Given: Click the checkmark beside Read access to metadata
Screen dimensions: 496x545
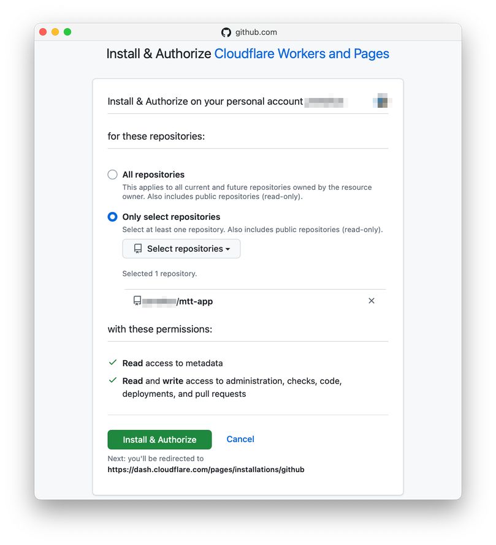Looking at the screenshot, I should [113, 363].
